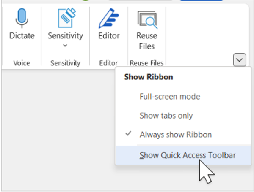Click the Sensitivity button text label

pyautogui.click(x=65, y=36)
